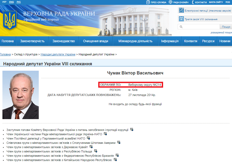Click the electronic petitions pencil icon
232x164 pixels.
[181, 10]
